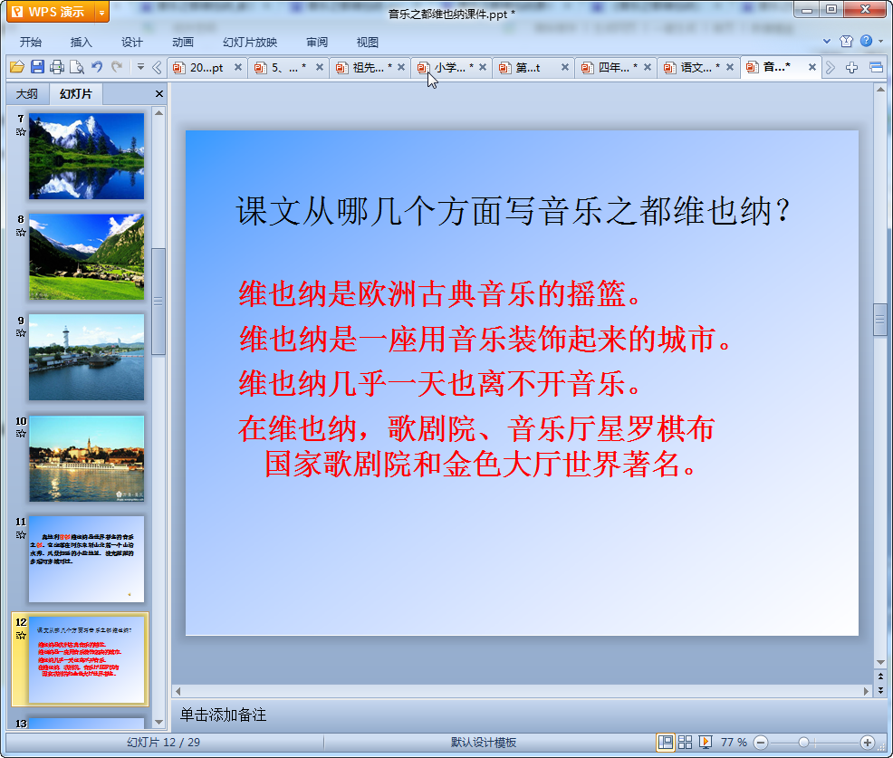Click scroll up arrow in thumbnail panel
This screenshot has width=893, height=758.
pyautogui.click(x=158, y=113)
